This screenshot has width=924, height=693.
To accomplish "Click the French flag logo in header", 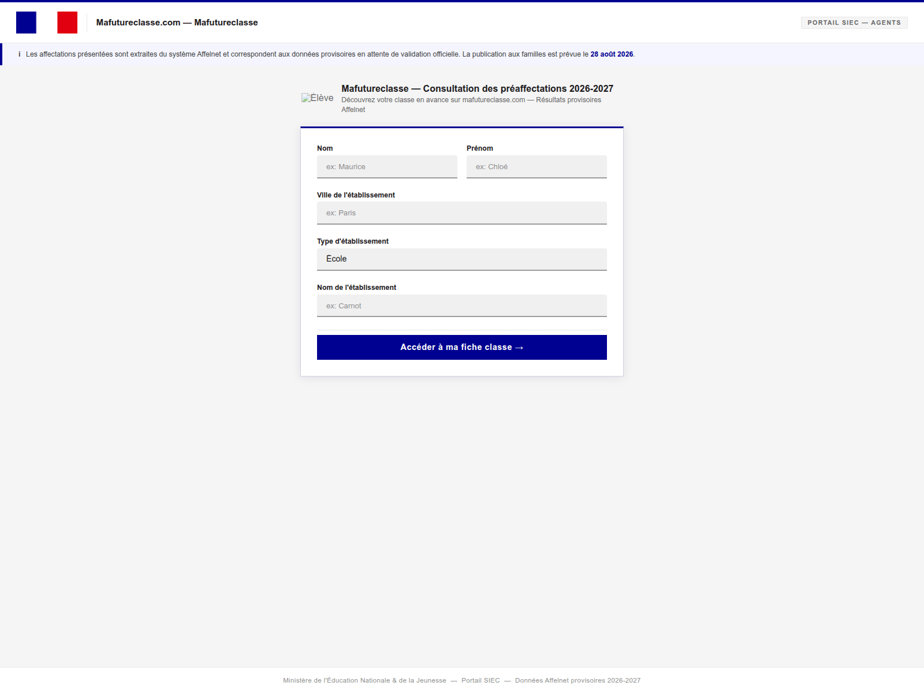I will 47,23.
